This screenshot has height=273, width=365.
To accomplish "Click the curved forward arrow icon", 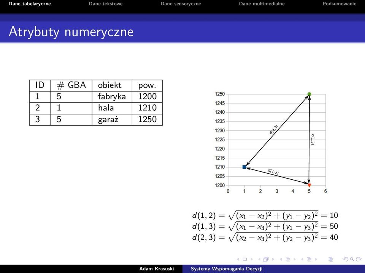I will pos(359,259).
